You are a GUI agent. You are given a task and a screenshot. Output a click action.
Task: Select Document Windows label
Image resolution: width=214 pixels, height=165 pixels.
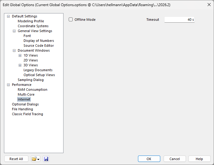[34, 50]
